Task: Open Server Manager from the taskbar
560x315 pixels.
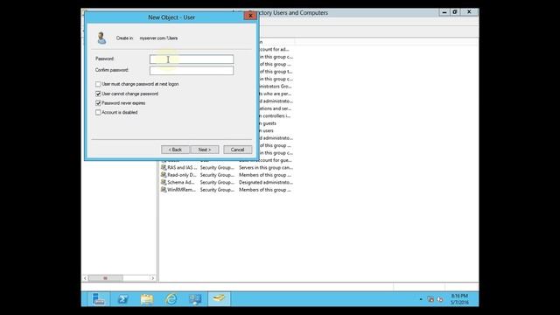Action: coord(98,299)
